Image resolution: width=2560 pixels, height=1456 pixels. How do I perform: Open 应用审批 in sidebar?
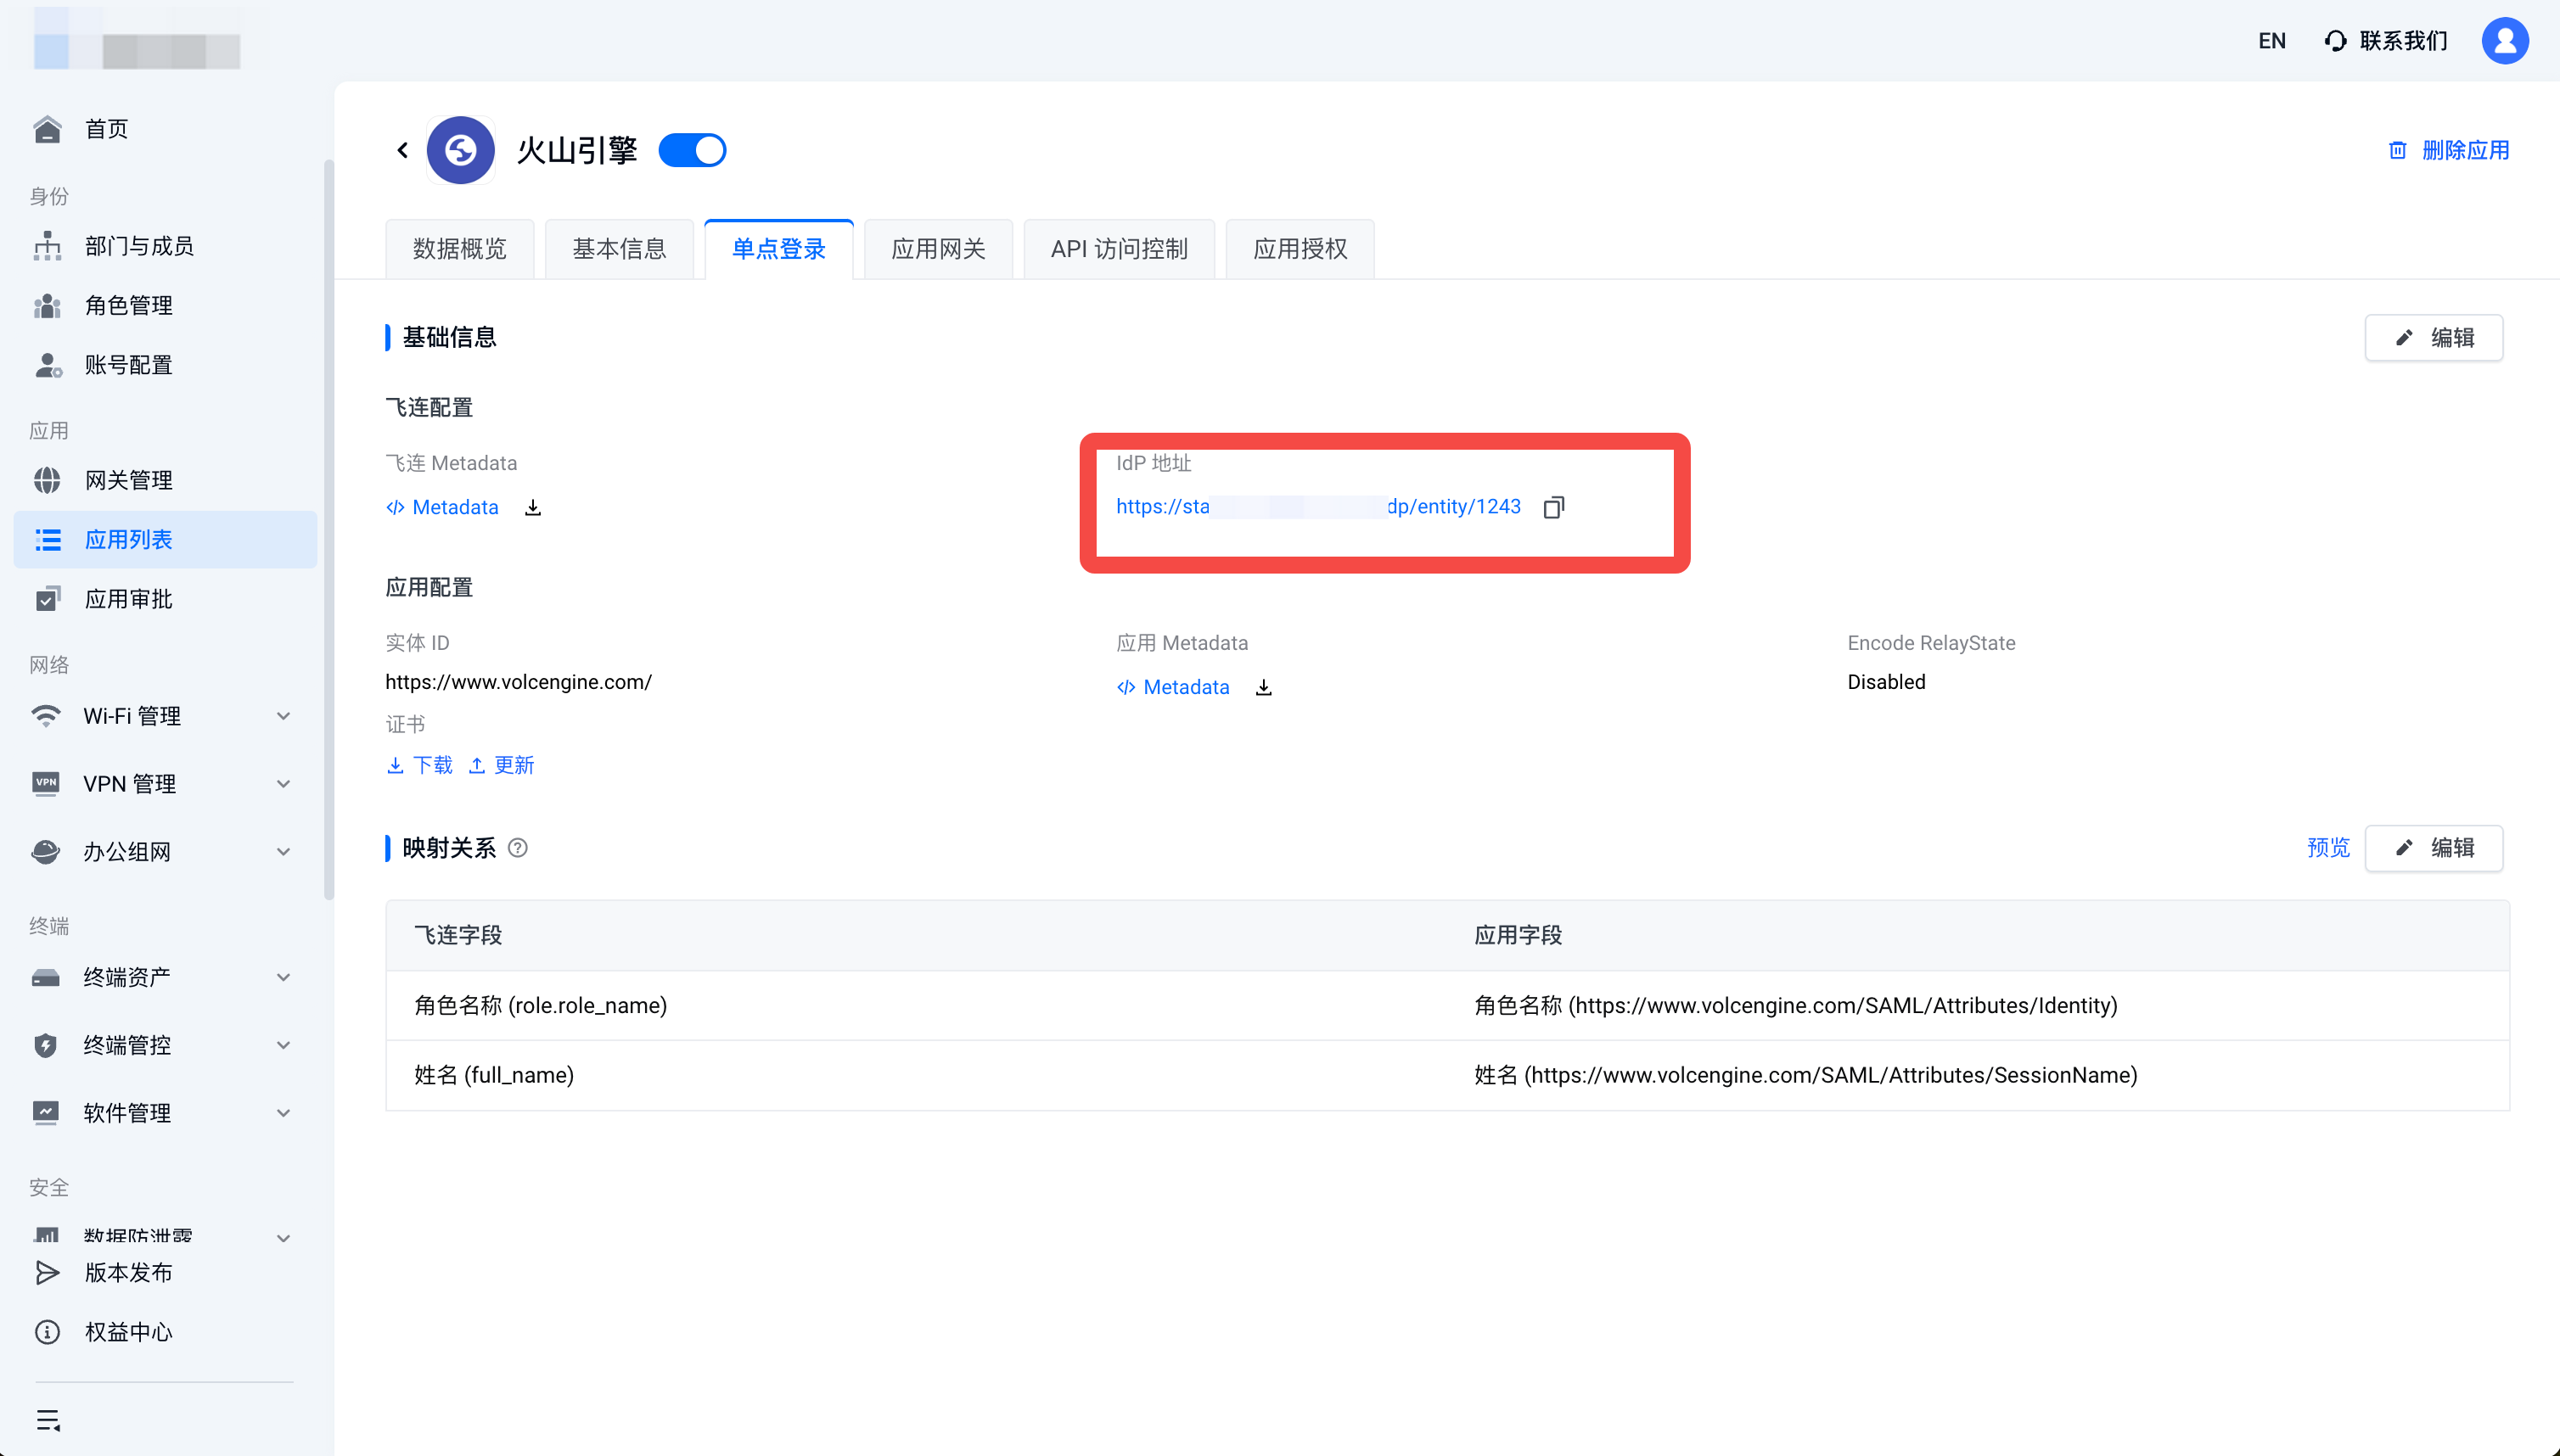(x=165, y=600)
